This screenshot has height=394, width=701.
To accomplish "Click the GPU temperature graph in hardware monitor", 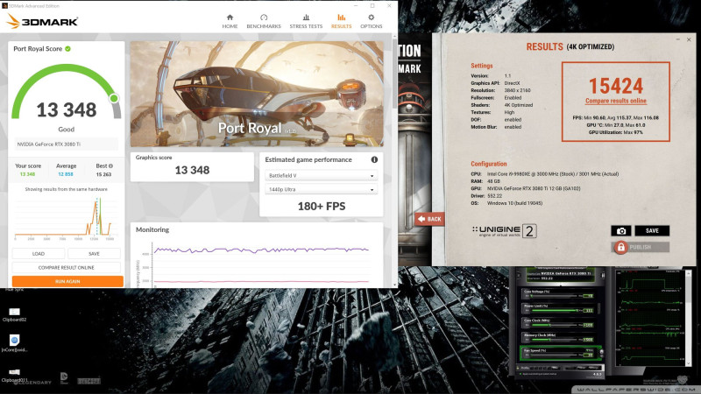I will [x=650, y=300].
